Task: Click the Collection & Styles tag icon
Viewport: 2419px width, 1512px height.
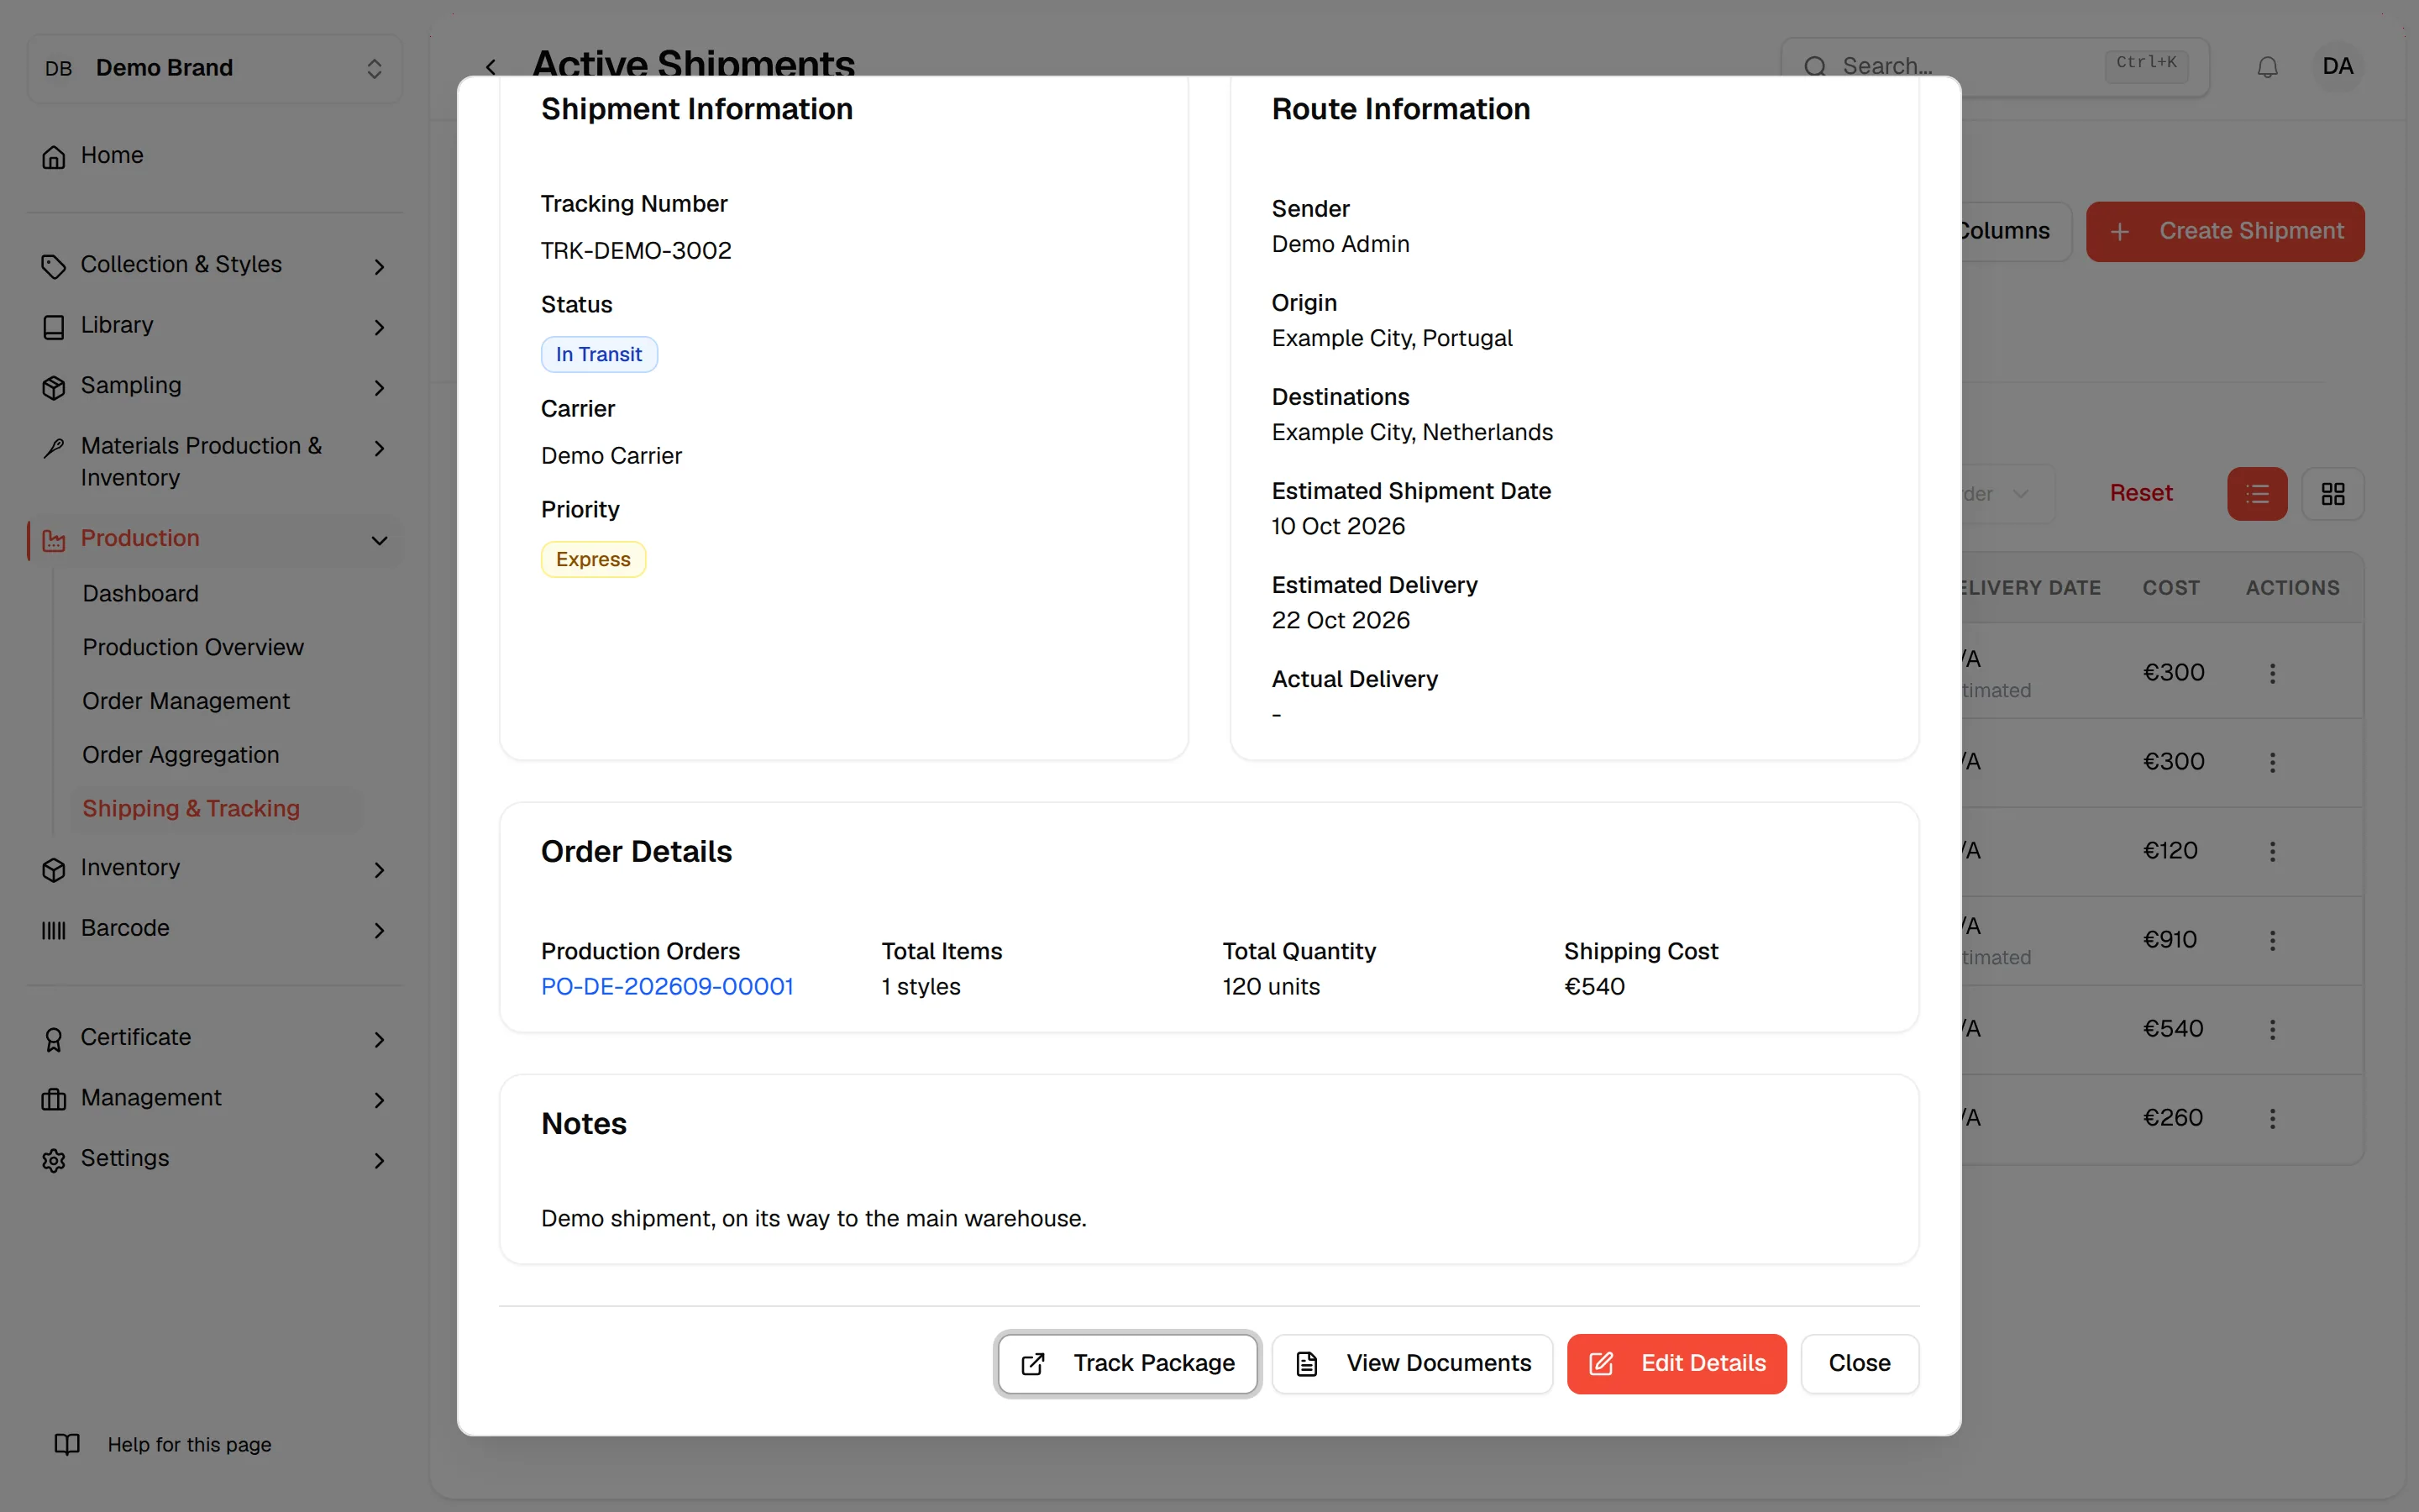Action: (54, 266)
